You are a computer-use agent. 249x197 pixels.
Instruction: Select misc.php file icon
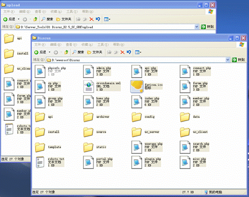pyautogui.click(x=185, y=162)
